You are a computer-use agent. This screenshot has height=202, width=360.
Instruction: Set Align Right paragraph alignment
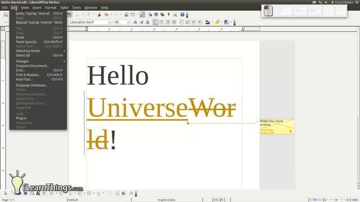[168, 22]
